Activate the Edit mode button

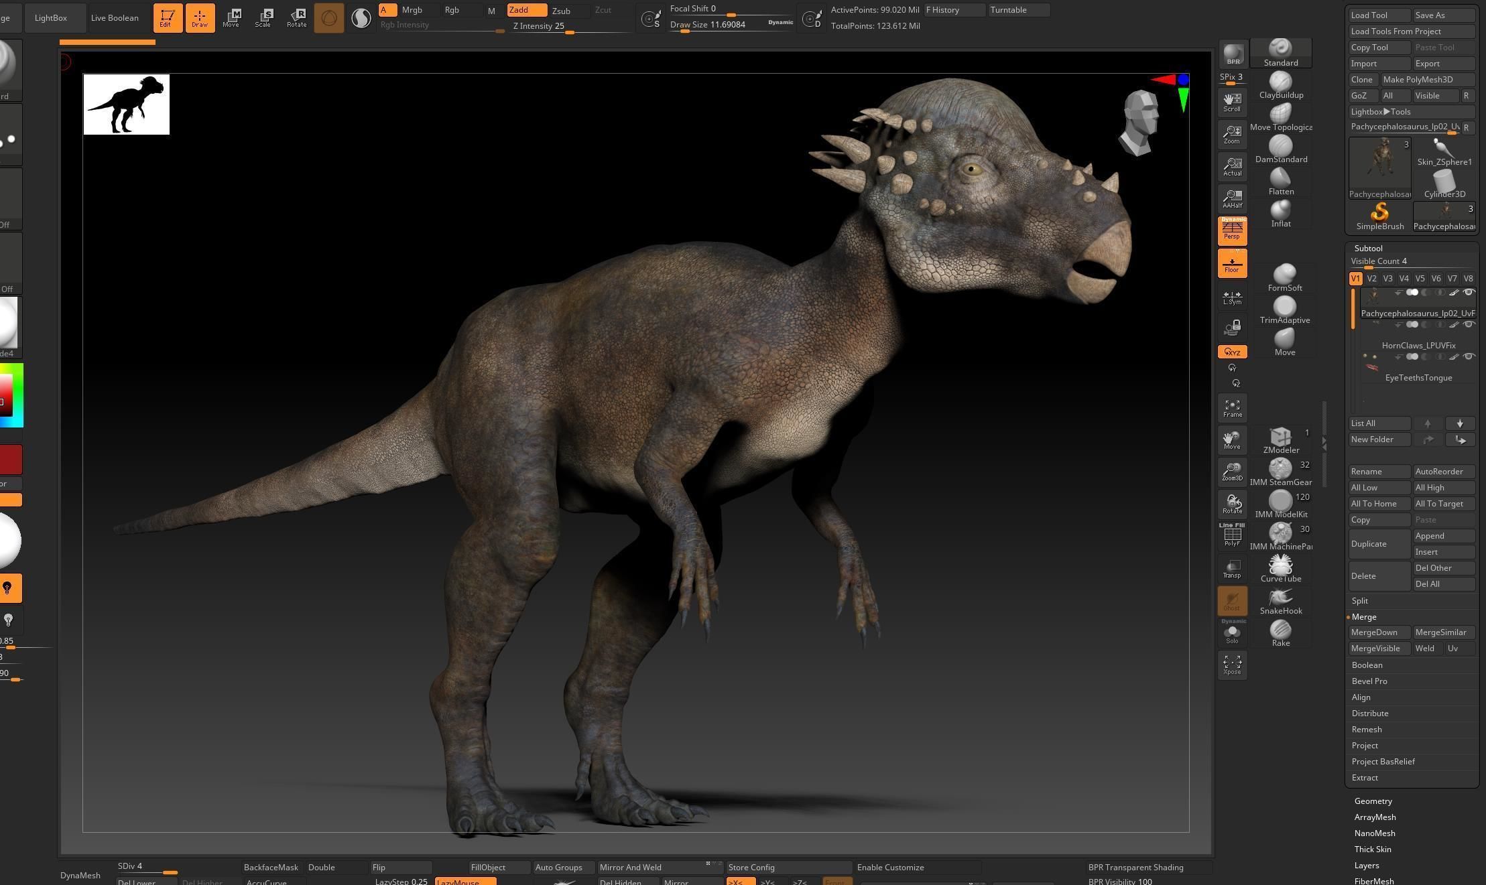pyautogui.click(x=167, y=17)
